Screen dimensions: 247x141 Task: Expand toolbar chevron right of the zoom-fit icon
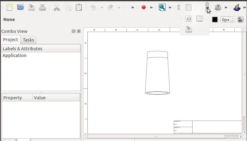170,7
